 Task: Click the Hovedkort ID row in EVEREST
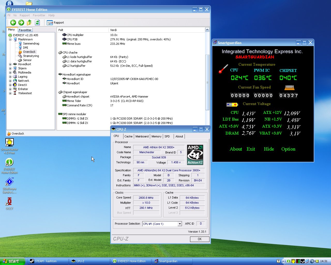(x=131, y=79)
